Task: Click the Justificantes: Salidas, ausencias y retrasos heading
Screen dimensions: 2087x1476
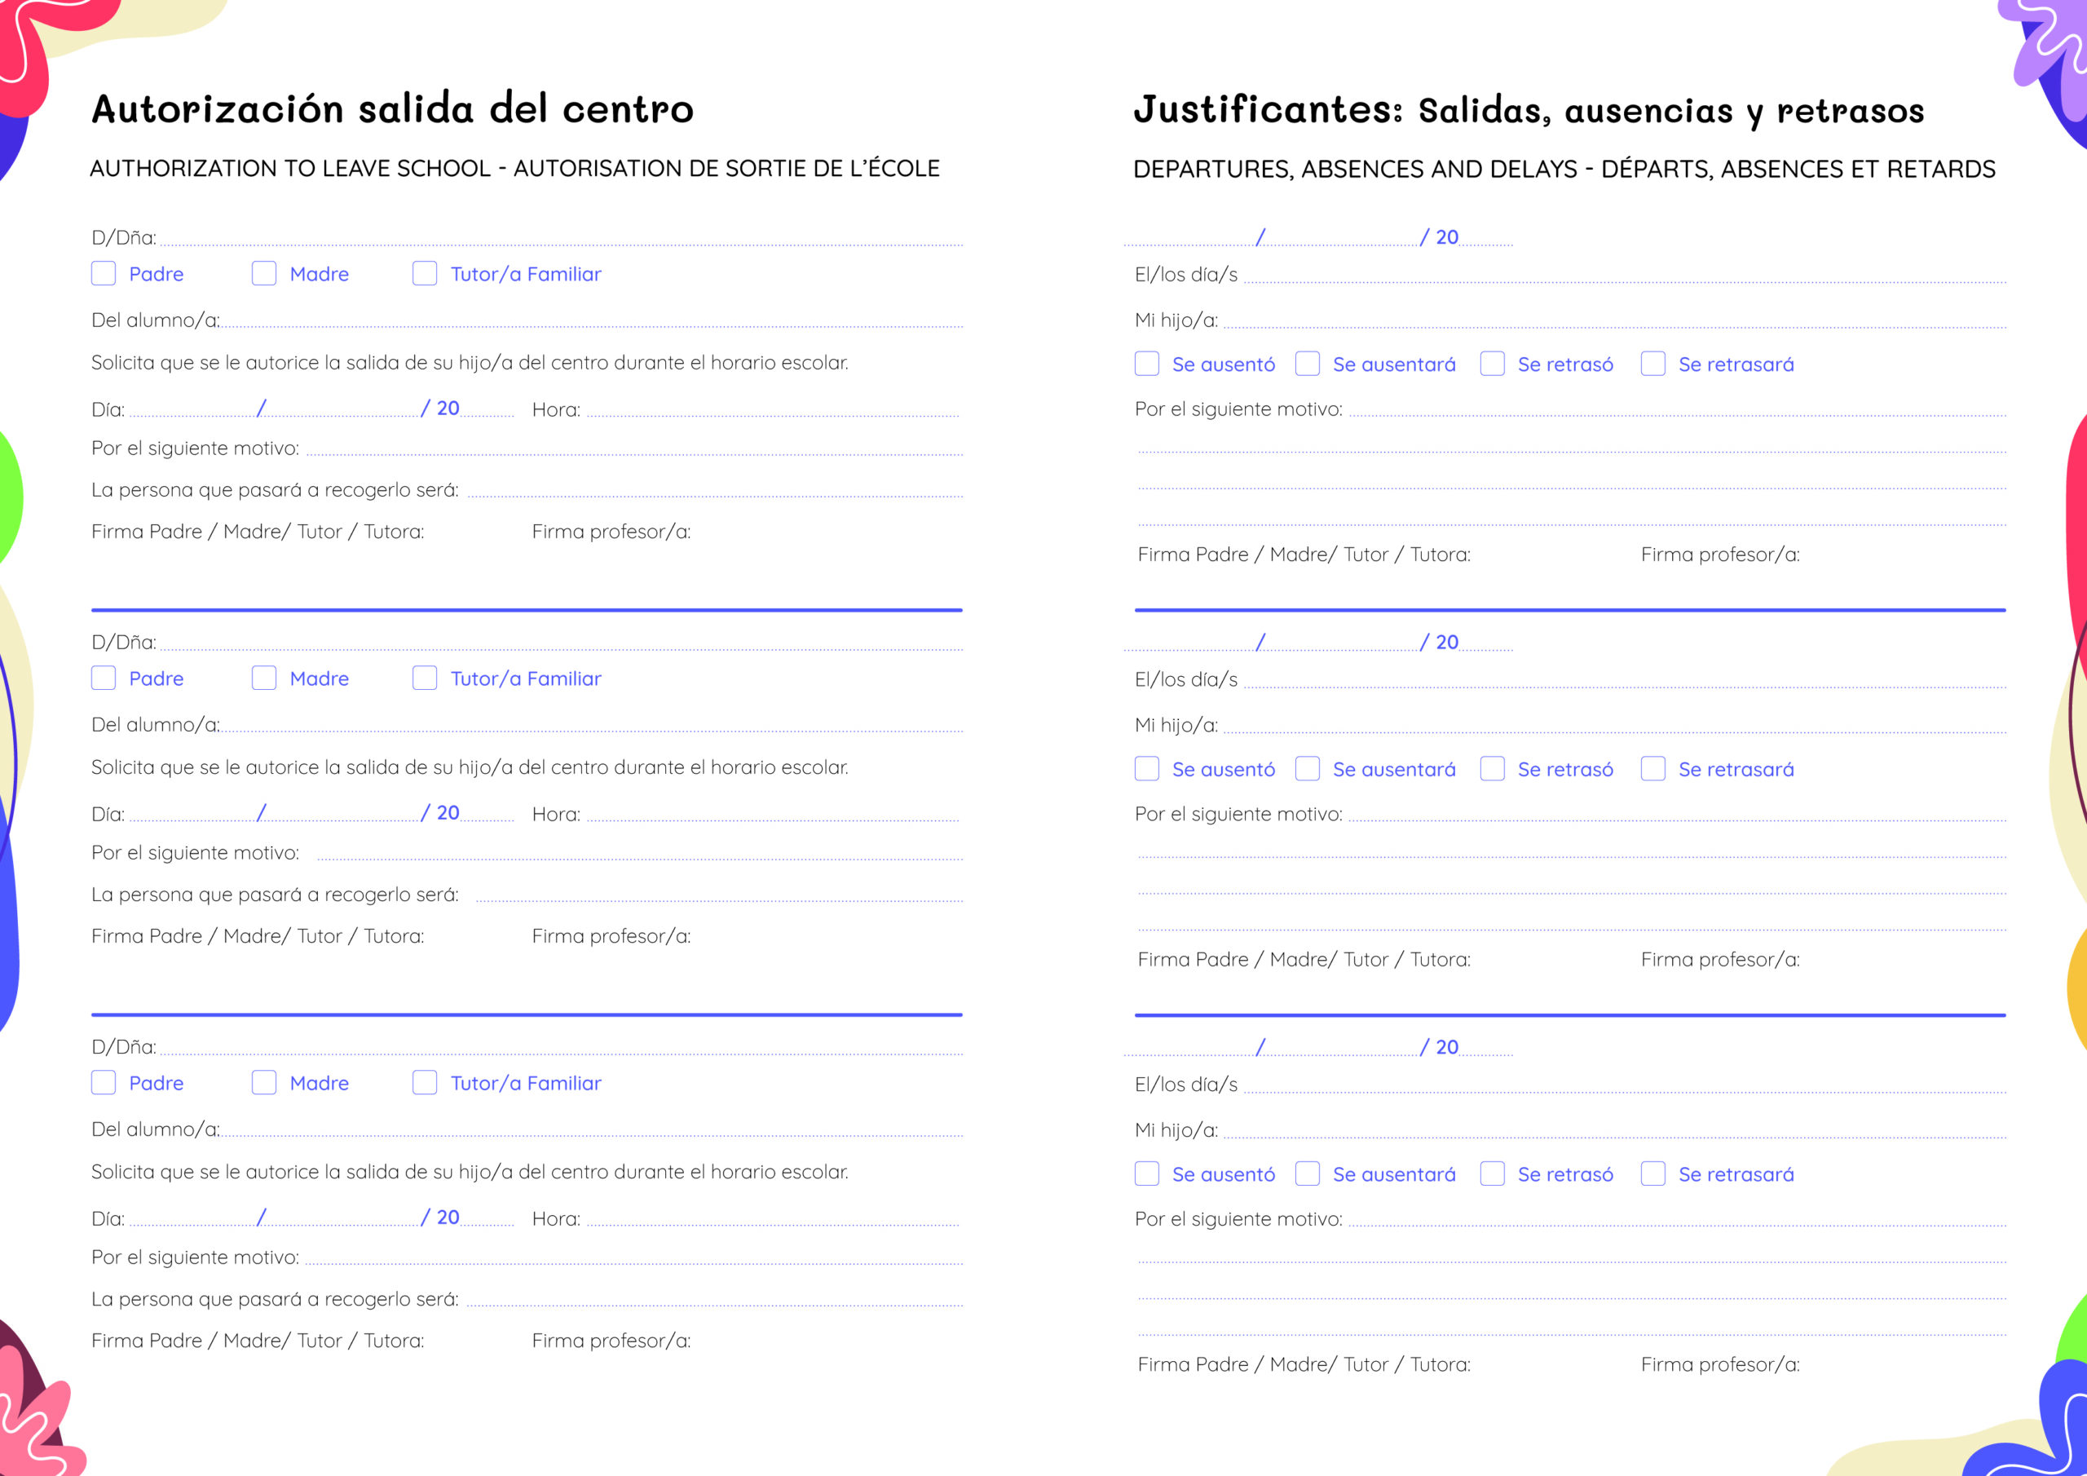Action: tap(1528, 110)
